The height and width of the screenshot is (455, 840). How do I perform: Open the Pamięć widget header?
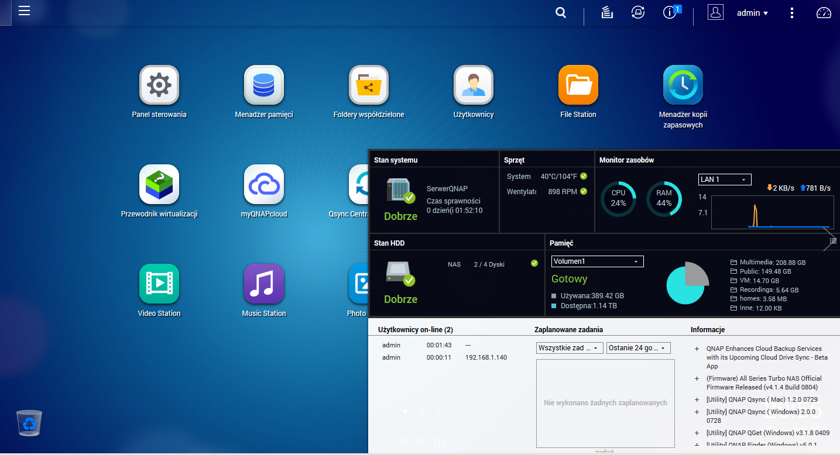click(561, 243)
